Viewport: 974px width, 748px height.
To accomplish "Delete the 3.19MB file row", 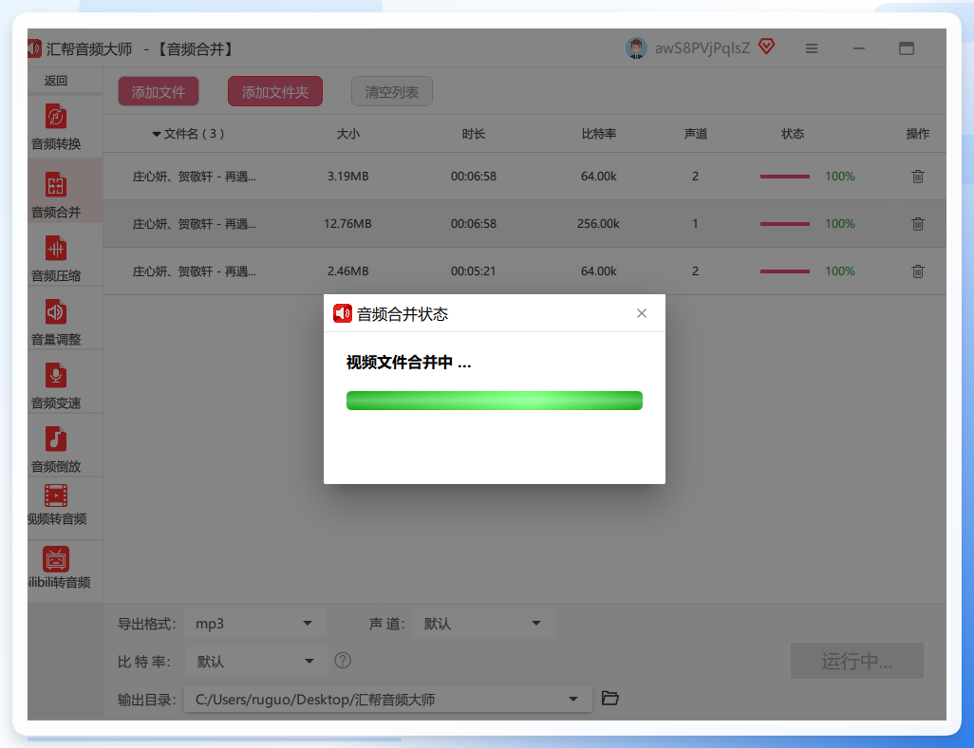I will point(917,177).
